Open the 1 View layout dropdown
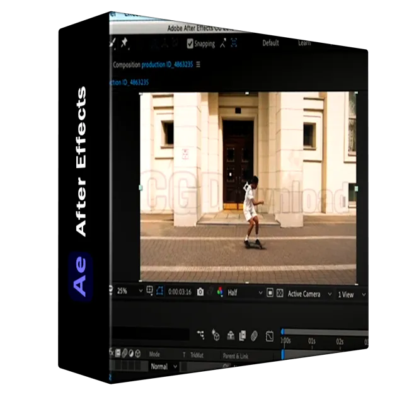The width and height of the screenshot is (397, 397). 352,295
